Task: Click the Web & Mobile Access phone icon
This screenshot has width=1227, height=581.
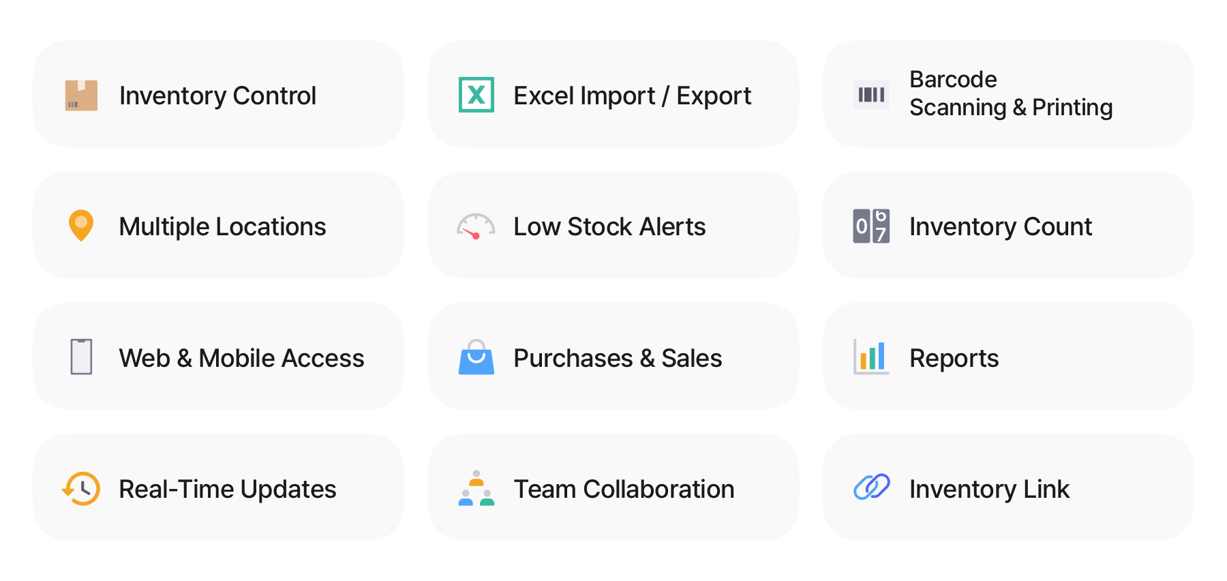Action: (x=80, y=357)
